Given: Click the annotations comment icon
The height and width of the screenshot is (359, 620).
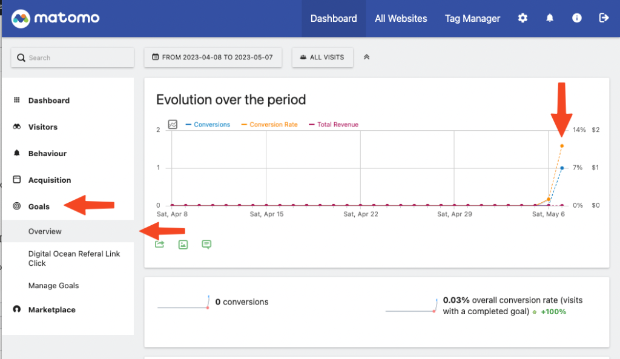Looking at the screenshot, I should coord(206,245).
